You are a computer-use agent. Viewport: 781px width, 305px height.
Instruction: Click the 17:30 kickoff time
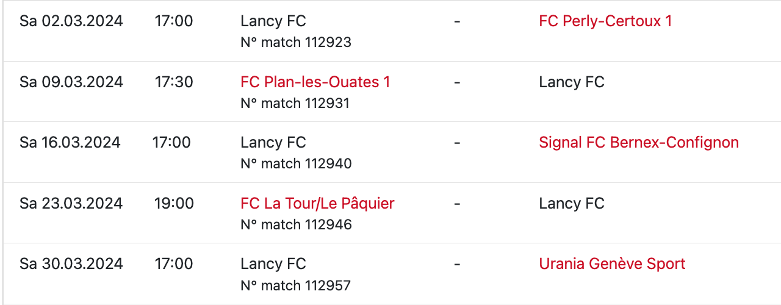pyautogui.click(x=174, y=82)
